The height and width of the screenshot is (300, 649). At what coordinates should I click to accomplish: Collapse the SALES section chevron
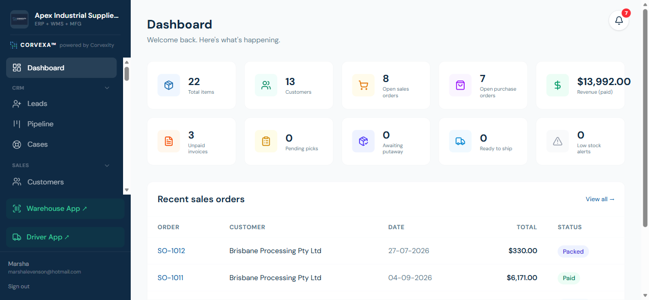107,166
